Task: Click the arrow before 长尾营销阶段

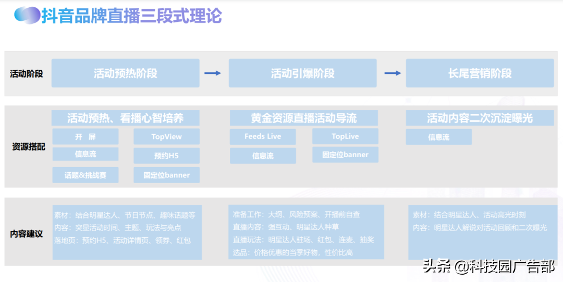Action: point(393,73)
